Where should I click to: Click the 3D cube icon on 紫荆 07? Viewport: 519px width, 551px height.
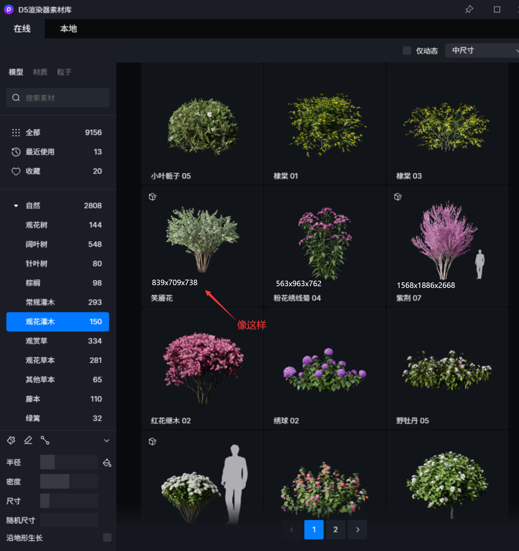(x=398, y=197)
